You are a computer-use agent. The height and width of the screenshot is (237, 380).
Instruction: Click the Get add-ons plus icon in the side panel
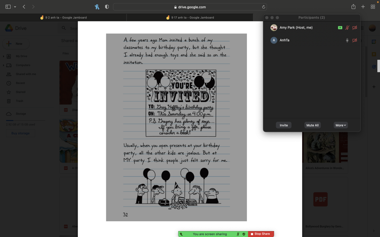(x=374, y=87)
